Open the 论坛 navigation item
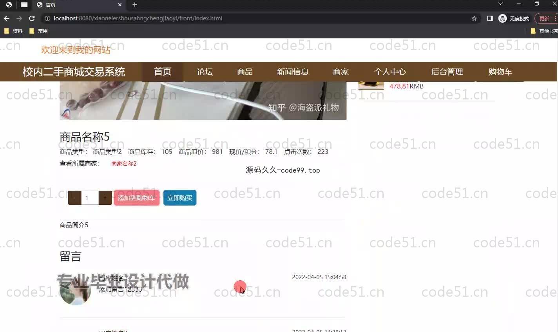This screenshot has width=558, height=332. (x=205, y=72)
